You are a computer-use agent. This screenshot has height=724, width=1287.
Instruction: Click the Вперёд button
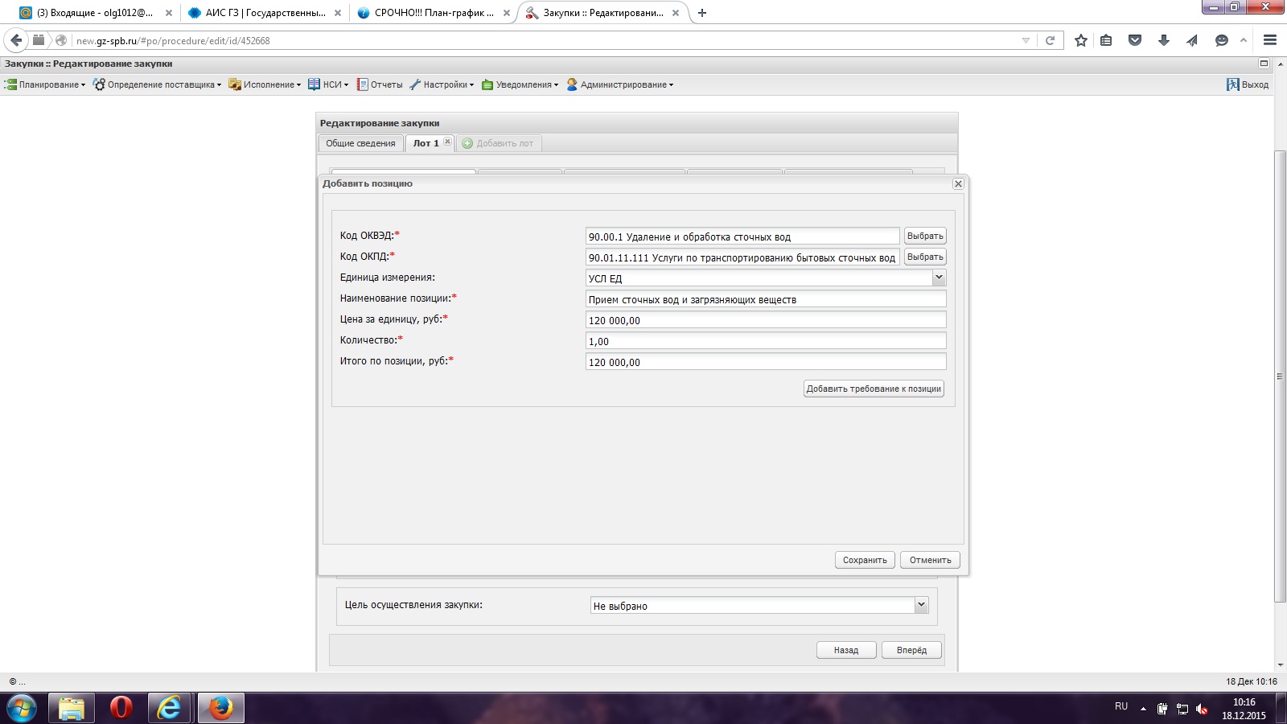pyautogui.click(x=911, y=650)
